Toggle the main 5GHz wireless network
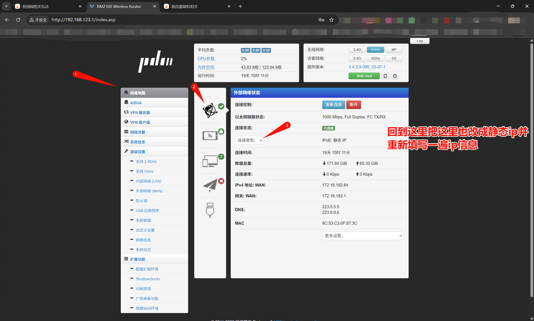 [375, 50]
